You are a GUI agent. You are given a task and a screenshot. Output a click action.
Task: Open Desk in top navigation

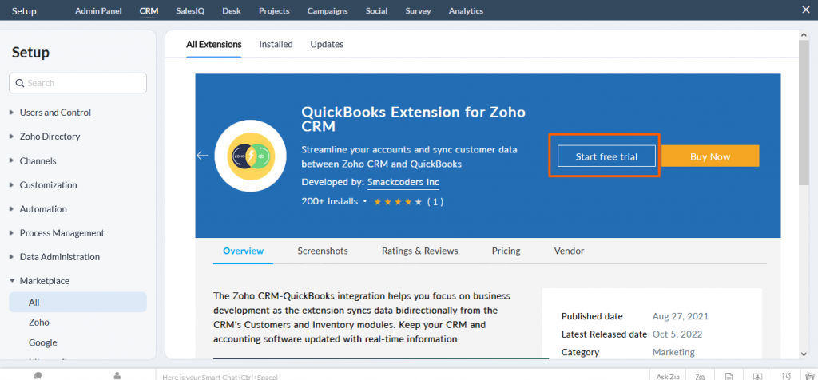(232, 10)
